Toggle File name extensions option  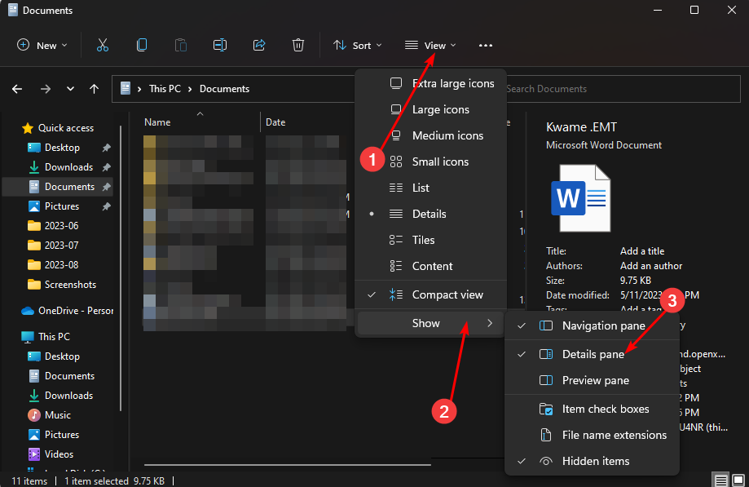(592, 435)
